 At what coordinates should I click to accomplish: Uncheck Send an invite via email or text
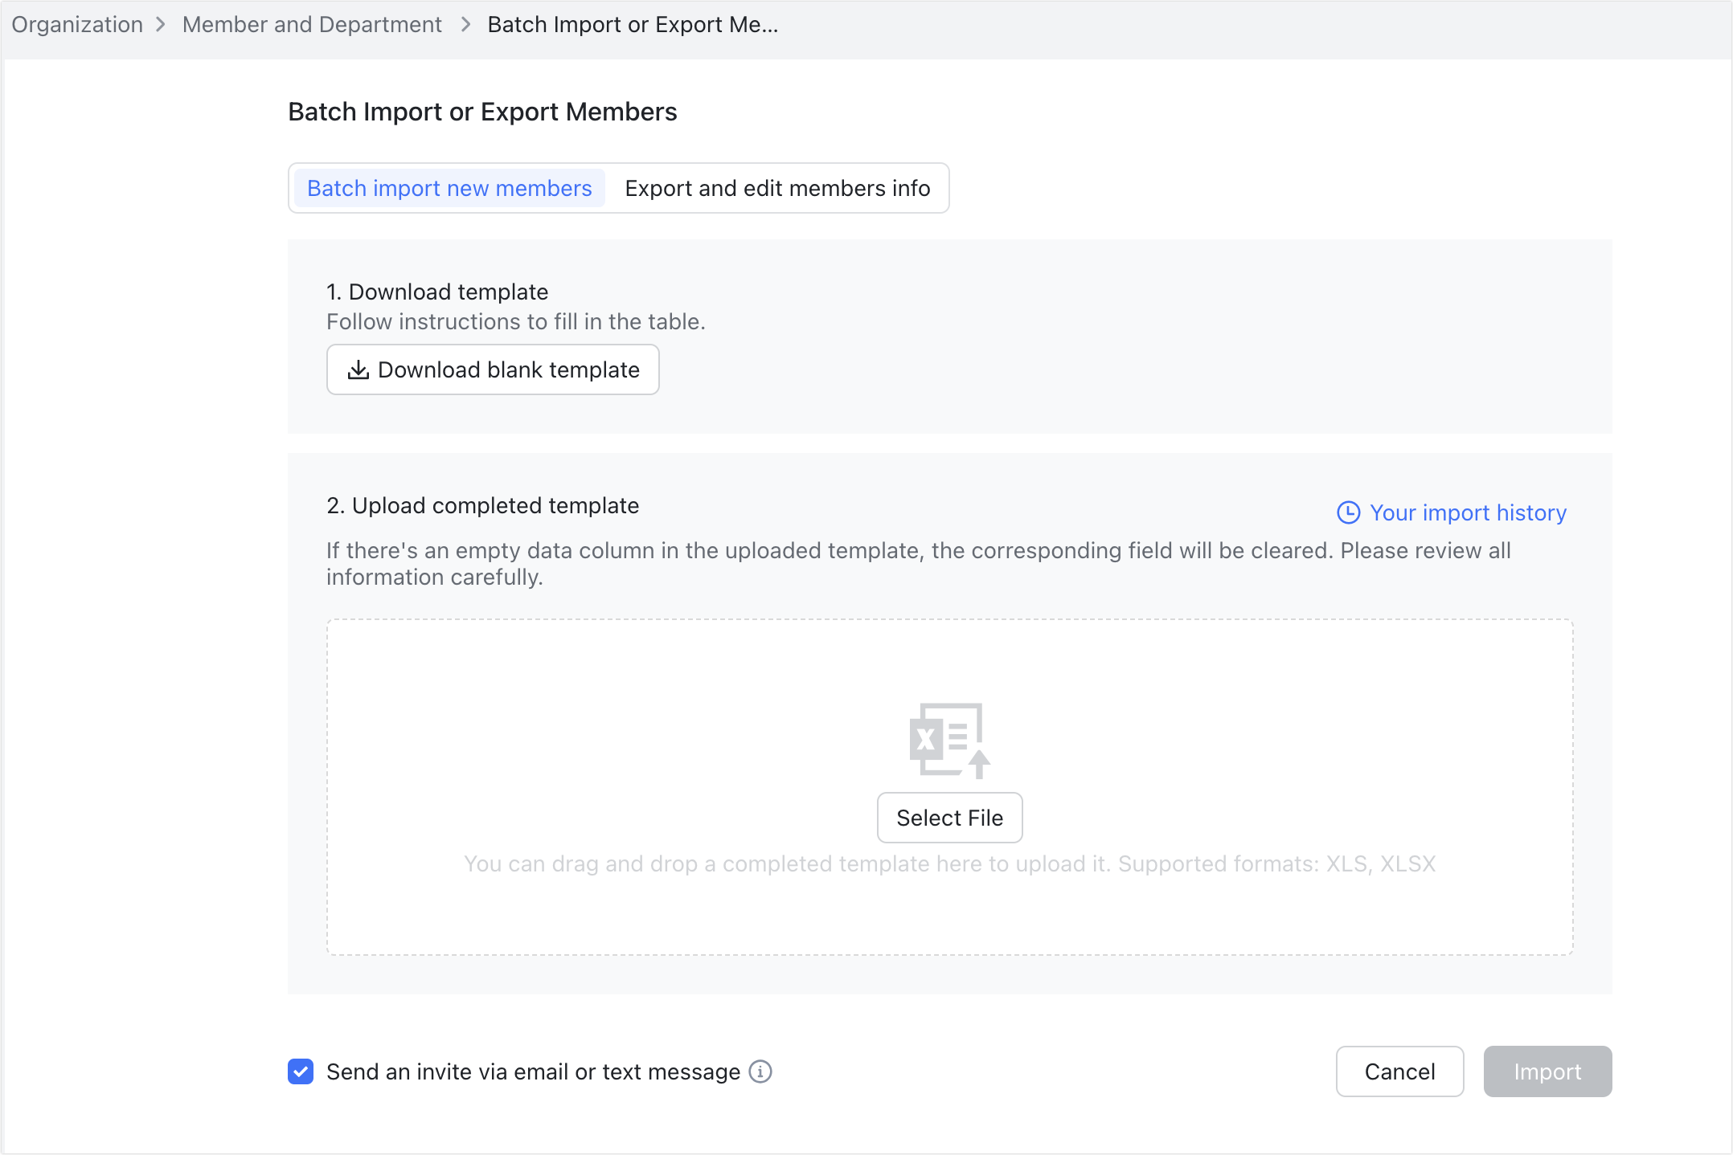[300, 1071]
